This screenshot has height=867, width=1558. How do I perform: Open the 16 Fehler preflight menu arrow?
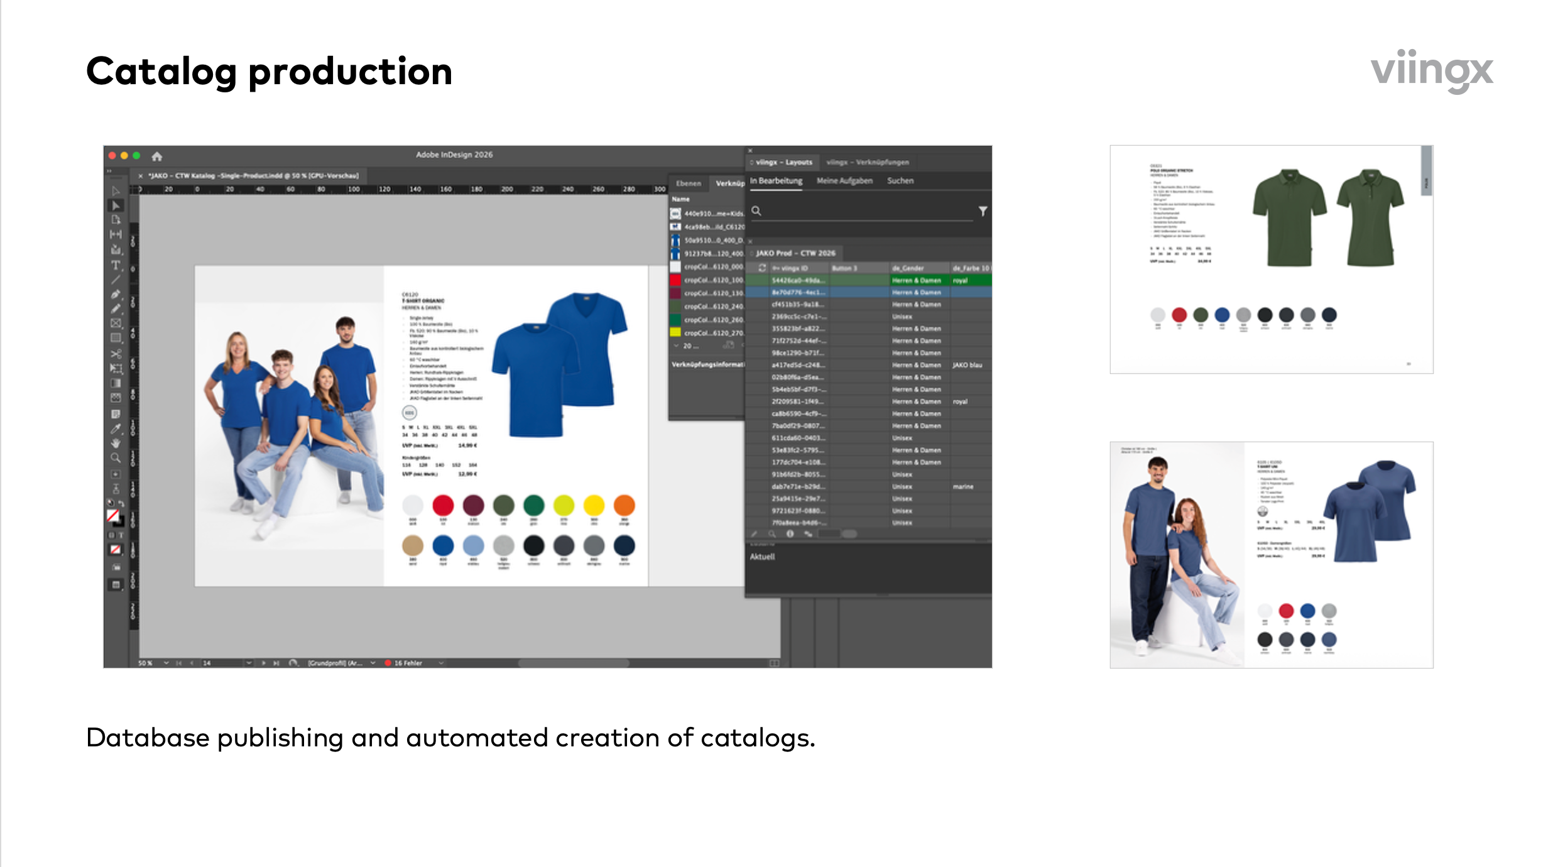coord(441,663)
